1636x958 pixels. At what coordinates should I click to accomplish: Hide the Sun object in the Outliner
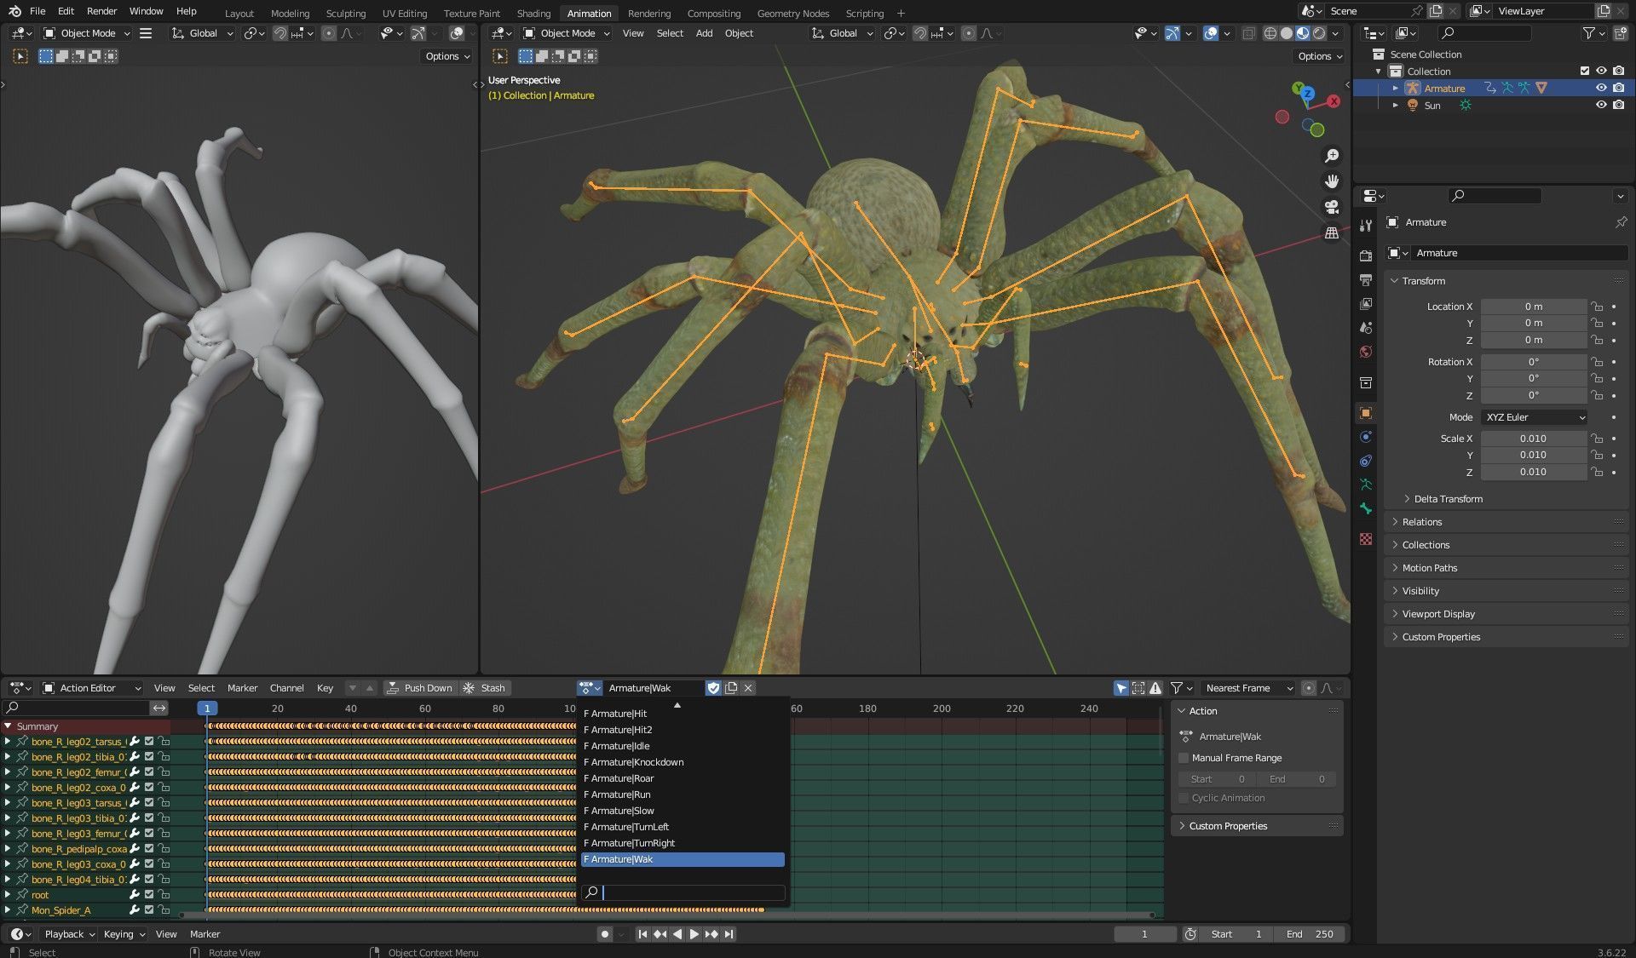[x=1601, y=106]
